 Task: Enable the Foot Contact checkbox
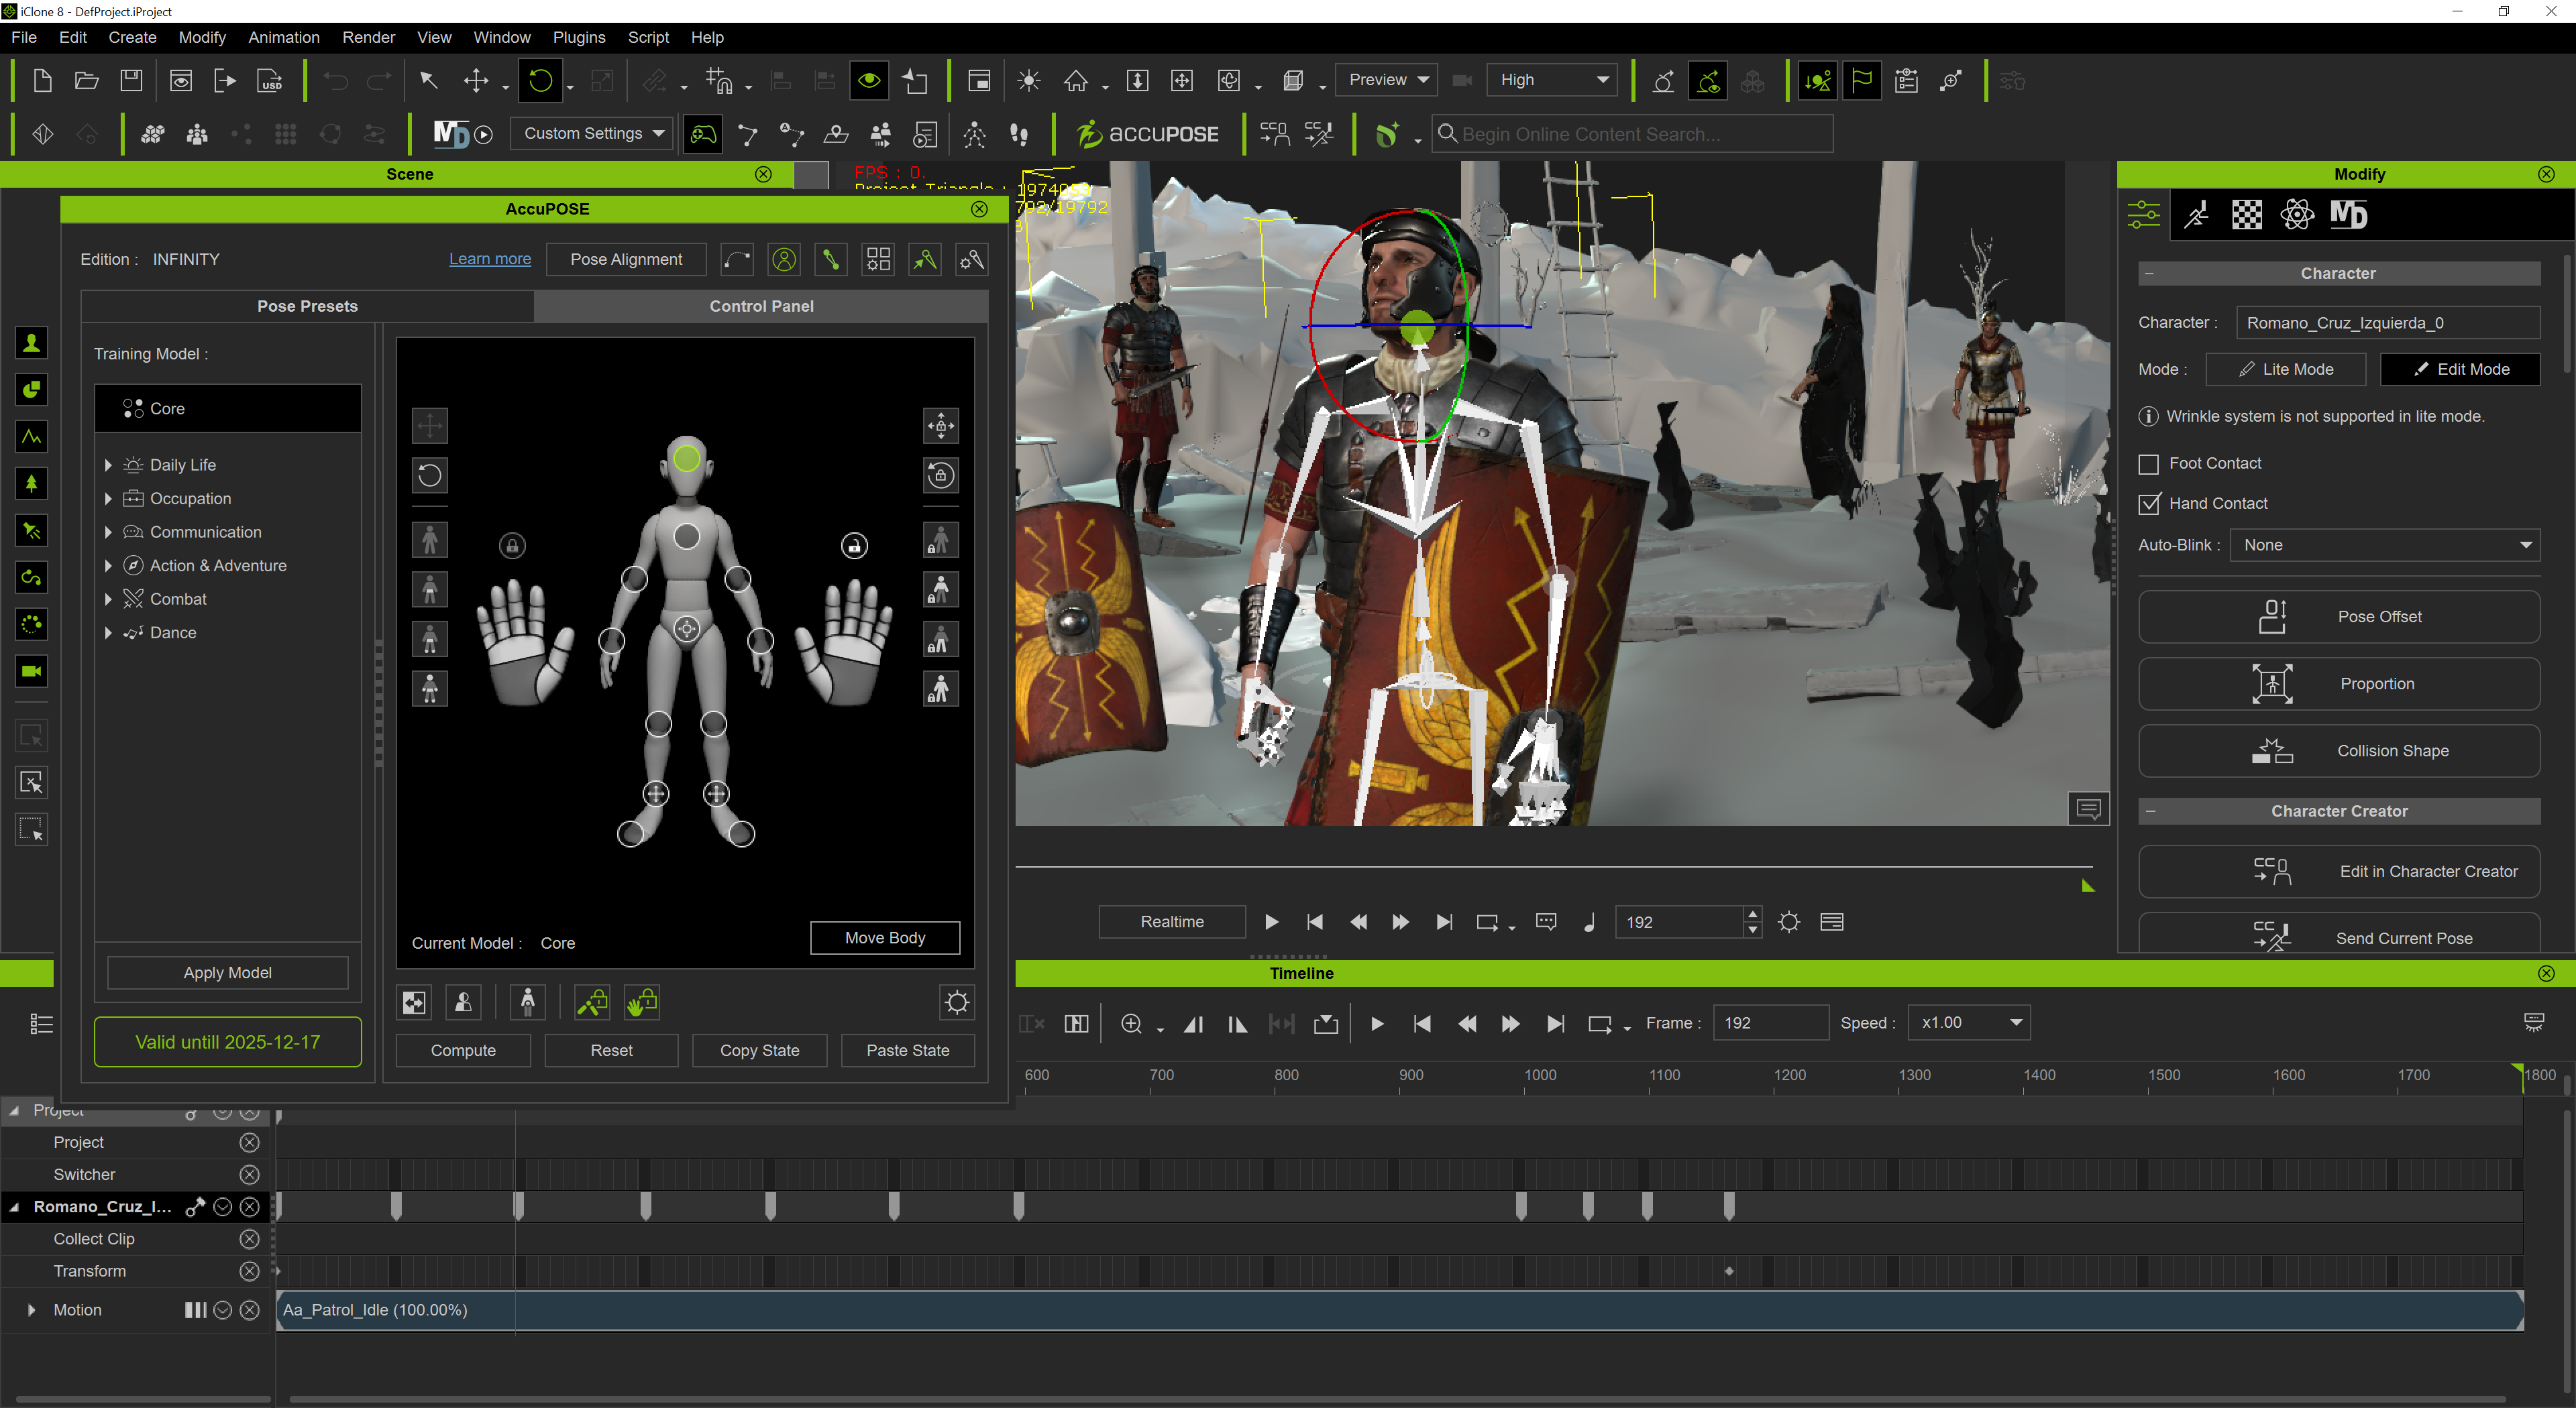[2148, 464]
